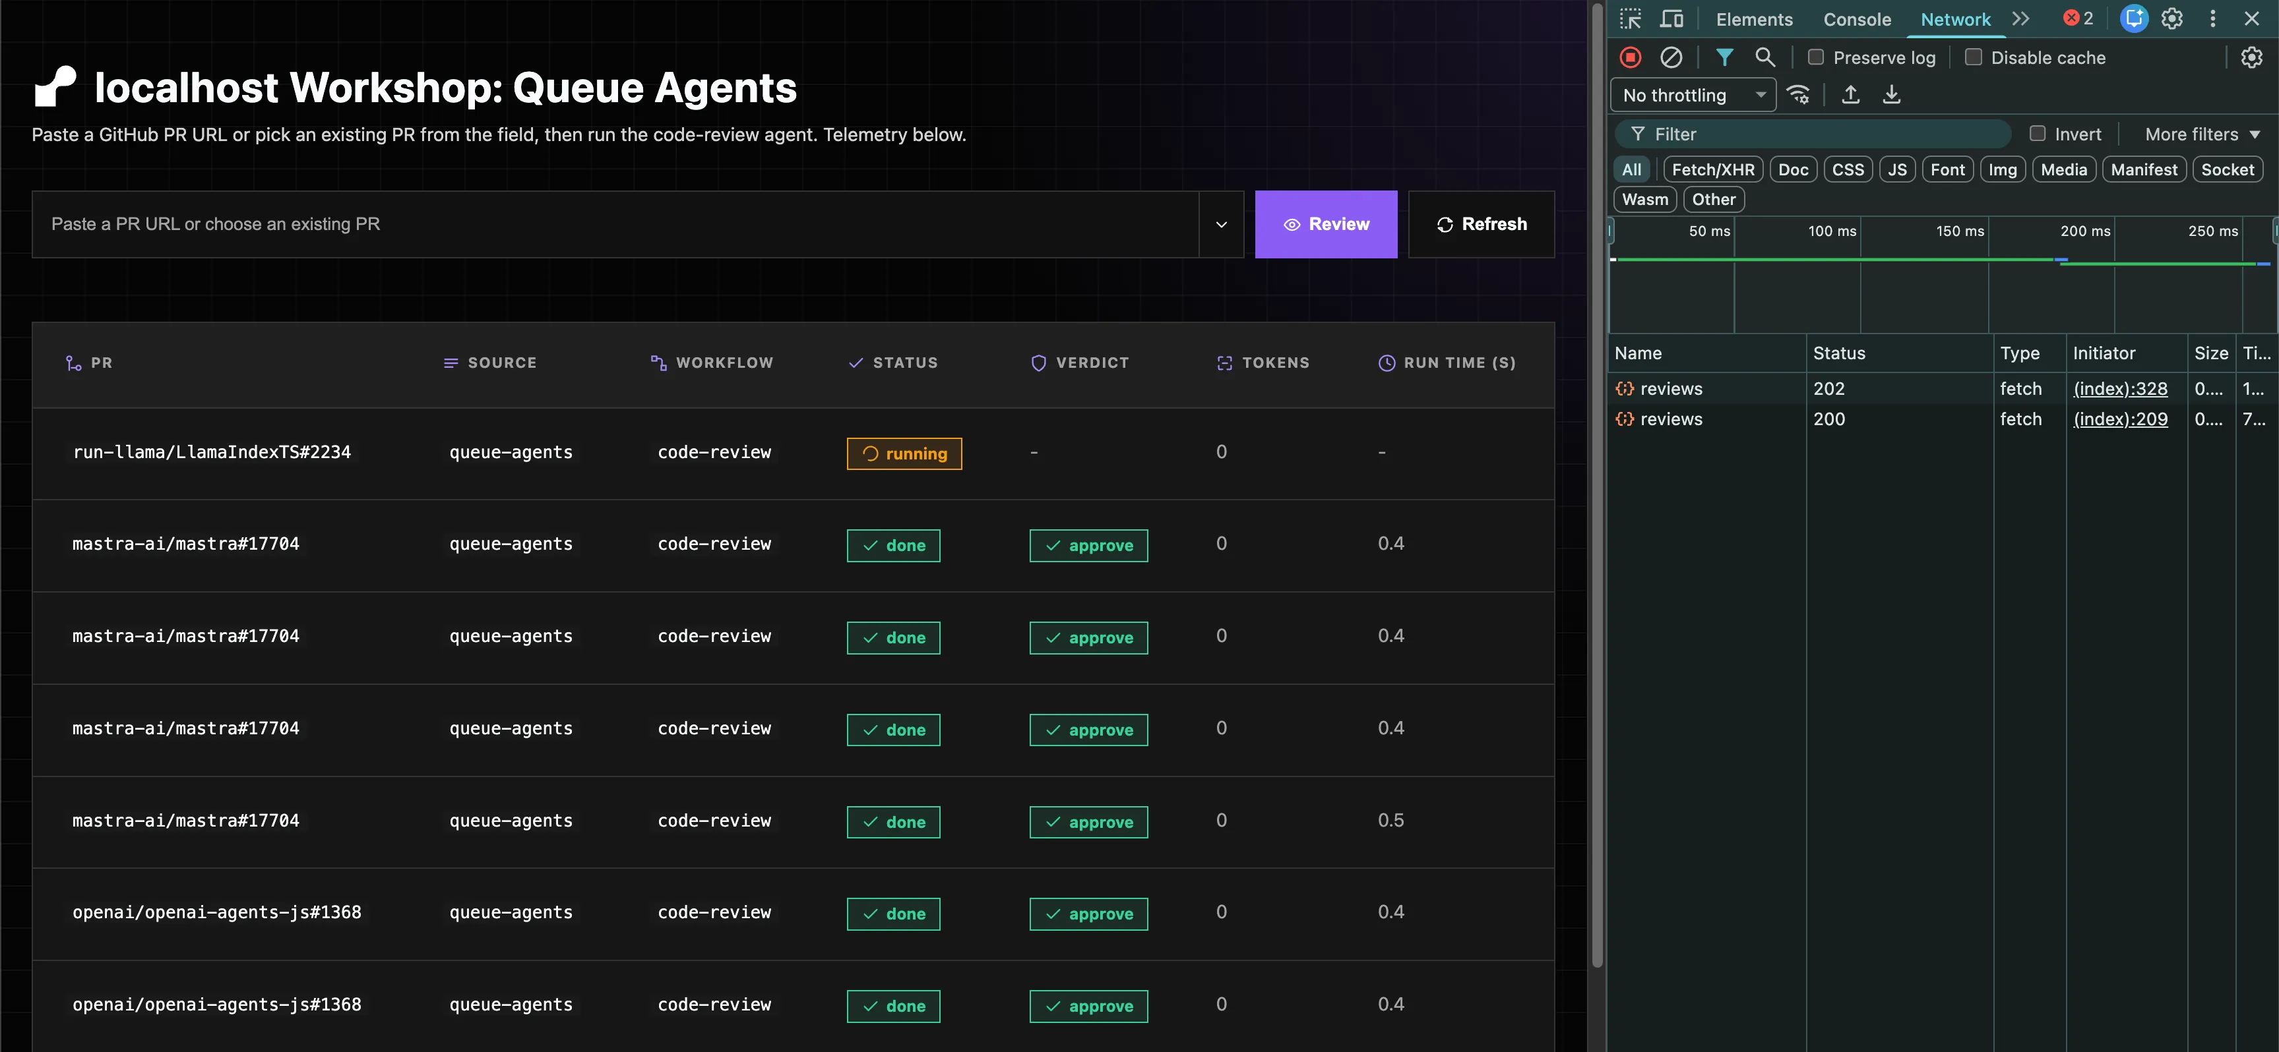Click the Workshop logo icon beside title
Screen dimensions: 2279x1052
55,86
